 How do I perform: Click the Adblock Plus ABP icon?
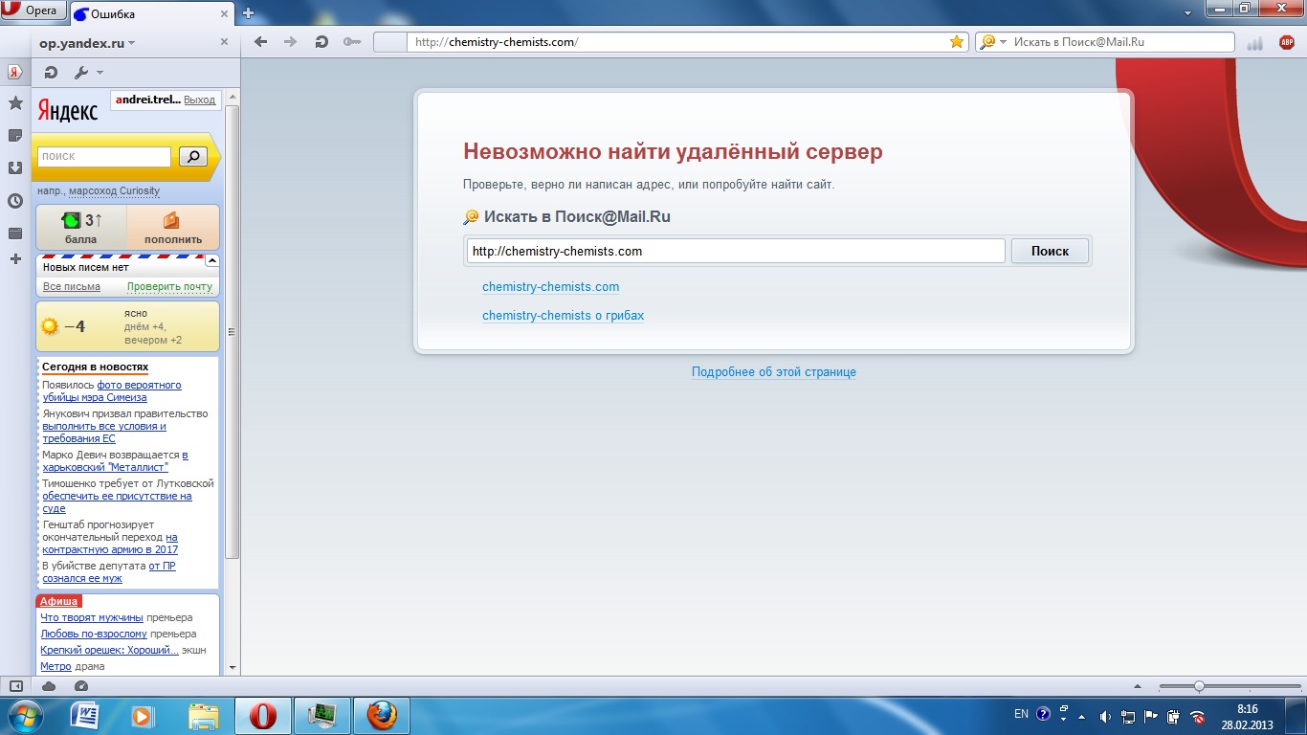[1286, 42]
